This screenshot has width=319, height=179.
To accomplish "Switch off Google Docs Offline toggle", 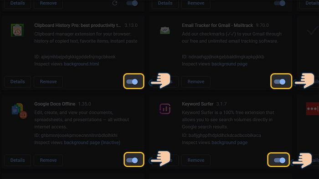I will (132, 160).
